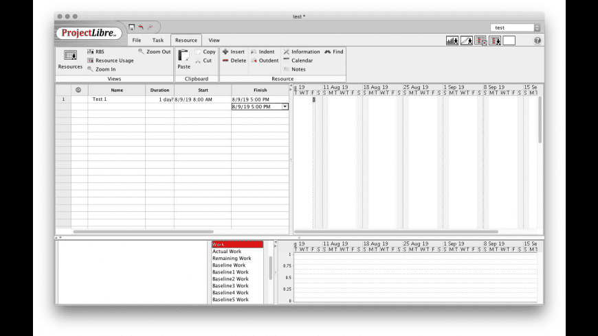Click the '11 Aug 19' Gantt timescale header
The image size is (598, 336).
coord(335,87)
